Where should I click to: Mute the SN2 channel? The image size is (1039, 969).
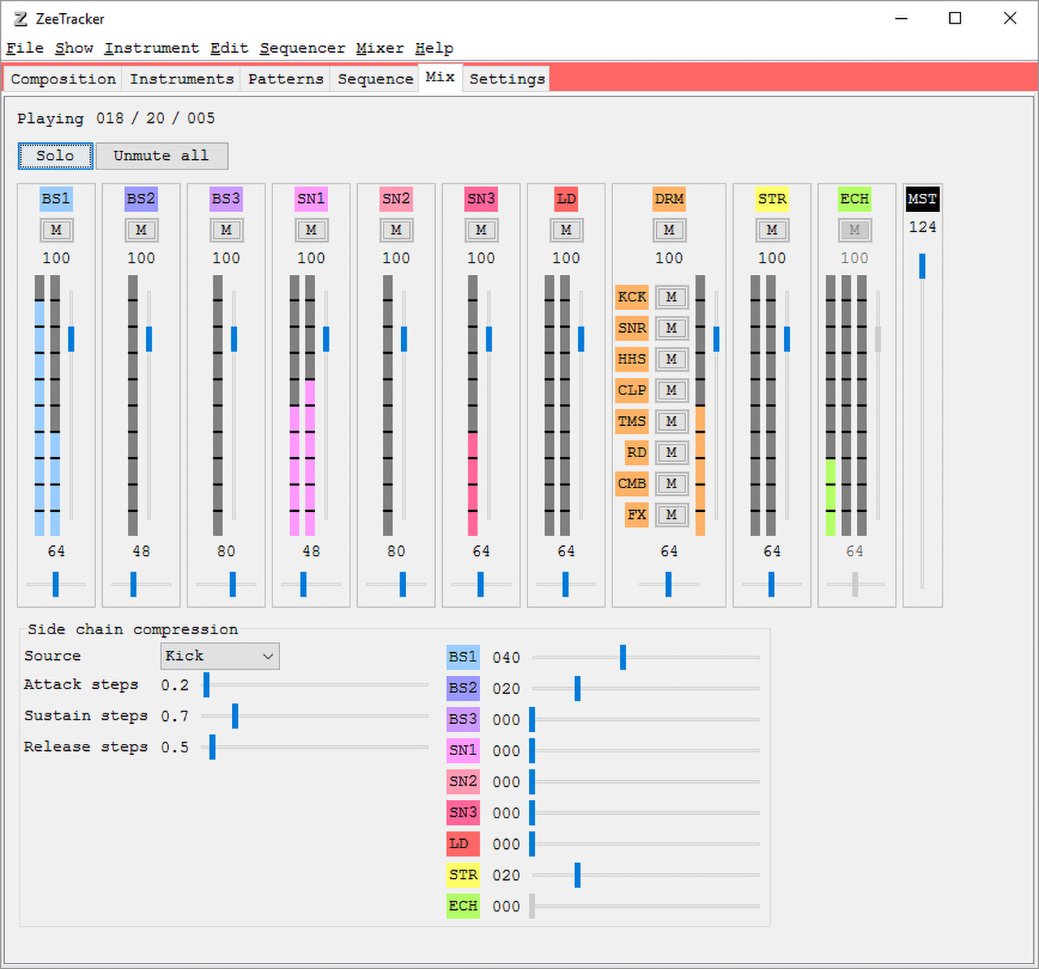coord(396,230)
